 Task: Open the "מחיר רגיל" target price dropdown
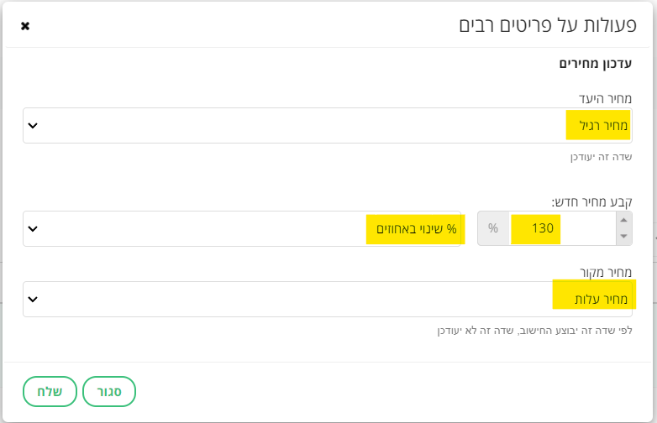tap(328, 126)
